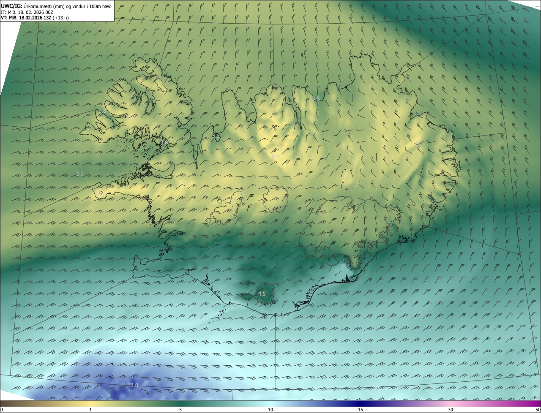Click the 3.7 value label on the map
Screen dimensions: 541x413
[x=80, y=174]
